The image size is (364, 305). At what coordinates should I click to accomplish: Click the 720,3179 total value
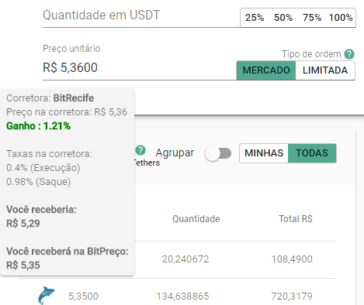point(292,296)
